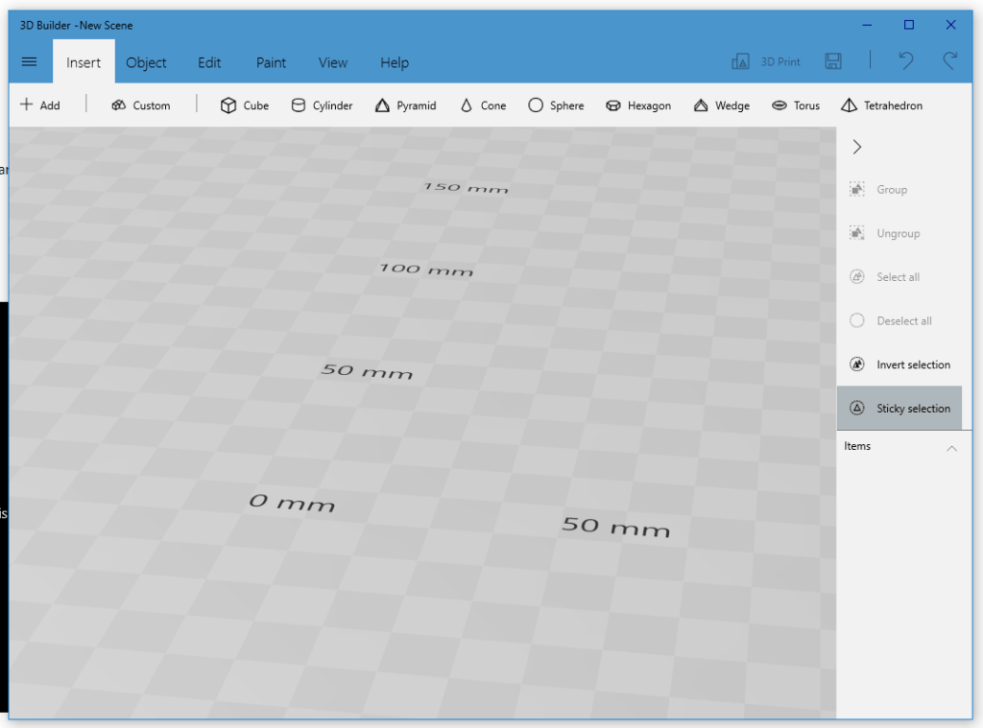
Task: Collapse the right side panel
Action: [x=856, y=147]
